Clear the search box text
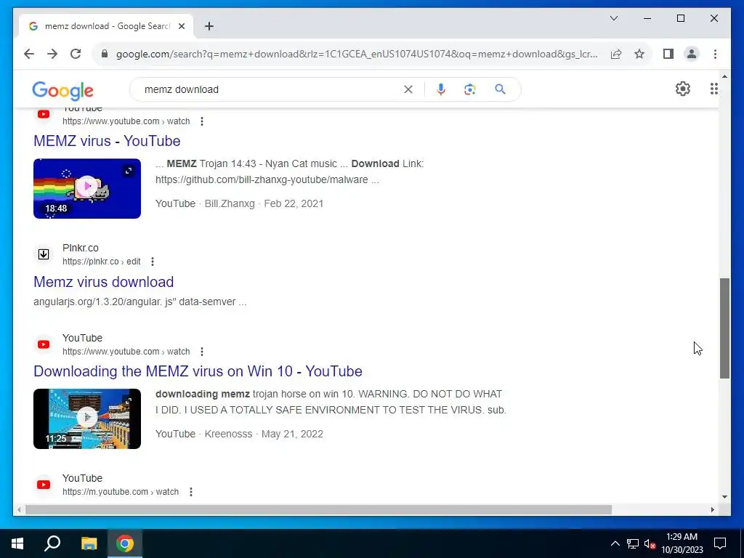Image resolution: width=744 pixels, height=558 pixels. [x=408, y=89]
